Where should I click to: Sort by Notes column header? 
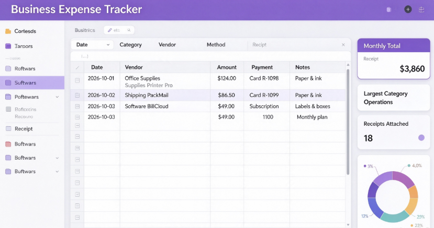point(302,67)
